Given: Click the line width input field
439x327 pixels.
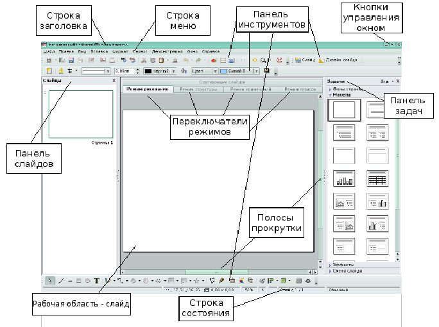Looking at the screenshot, I should pyautogui.click(x=125, y=71).
